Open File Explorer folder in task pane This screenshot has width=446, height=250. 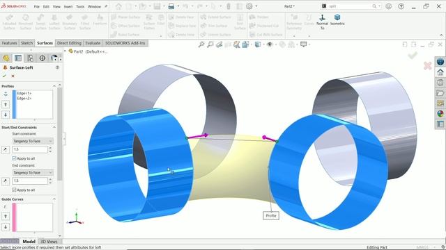pos(440,93)
